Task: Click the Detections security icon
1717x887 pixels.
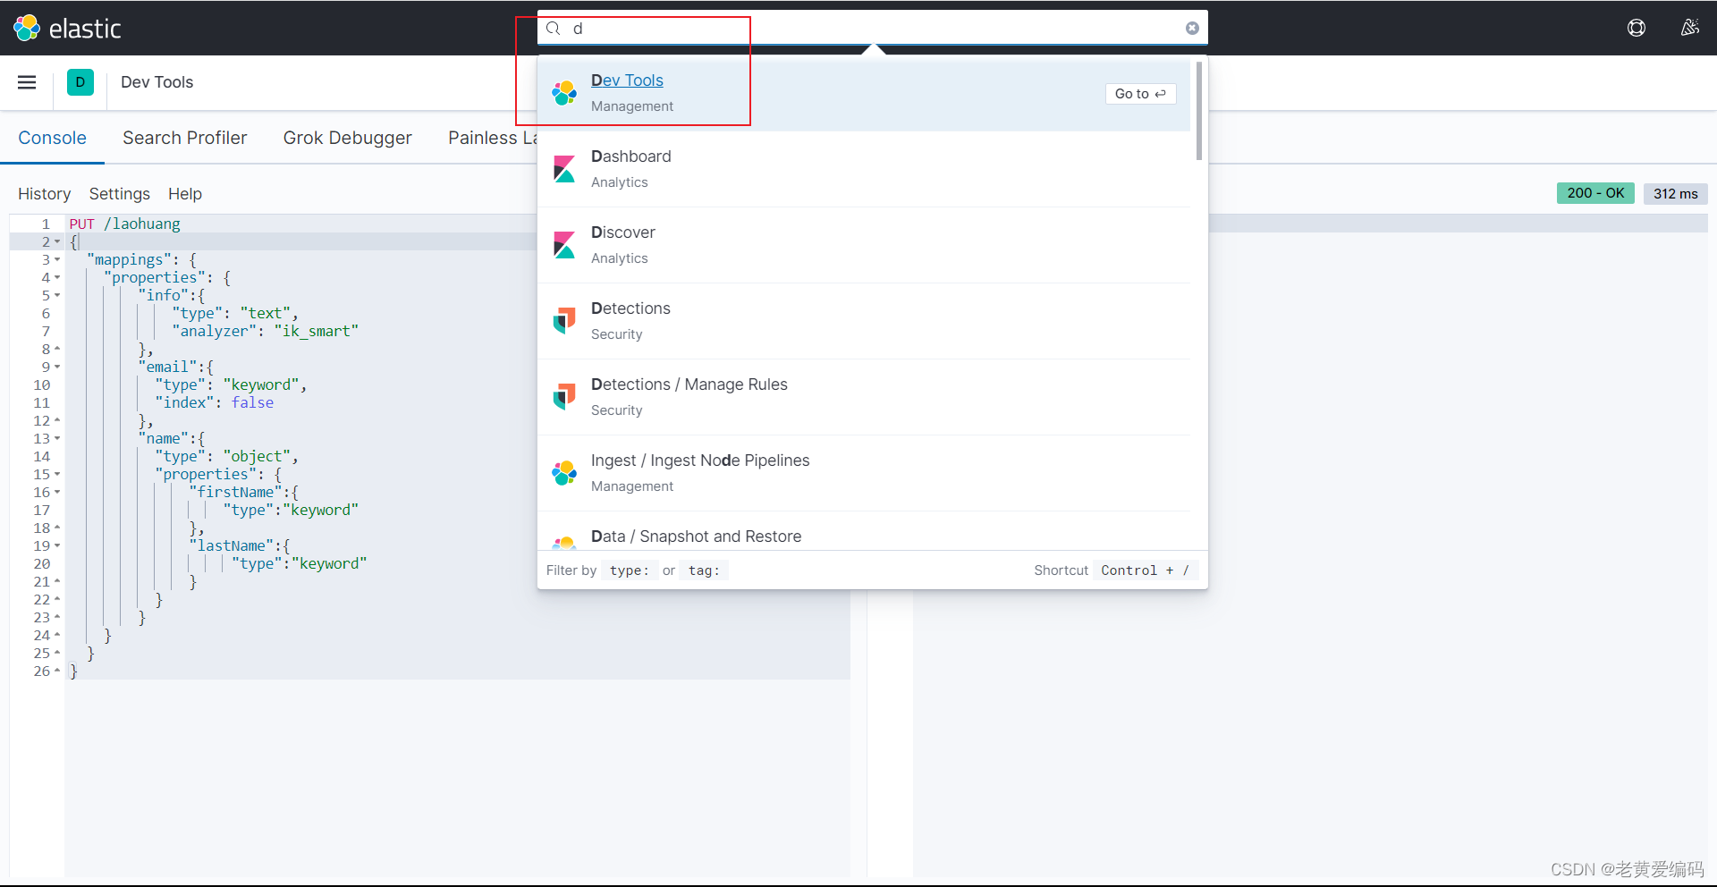Action: pos(564,320)
